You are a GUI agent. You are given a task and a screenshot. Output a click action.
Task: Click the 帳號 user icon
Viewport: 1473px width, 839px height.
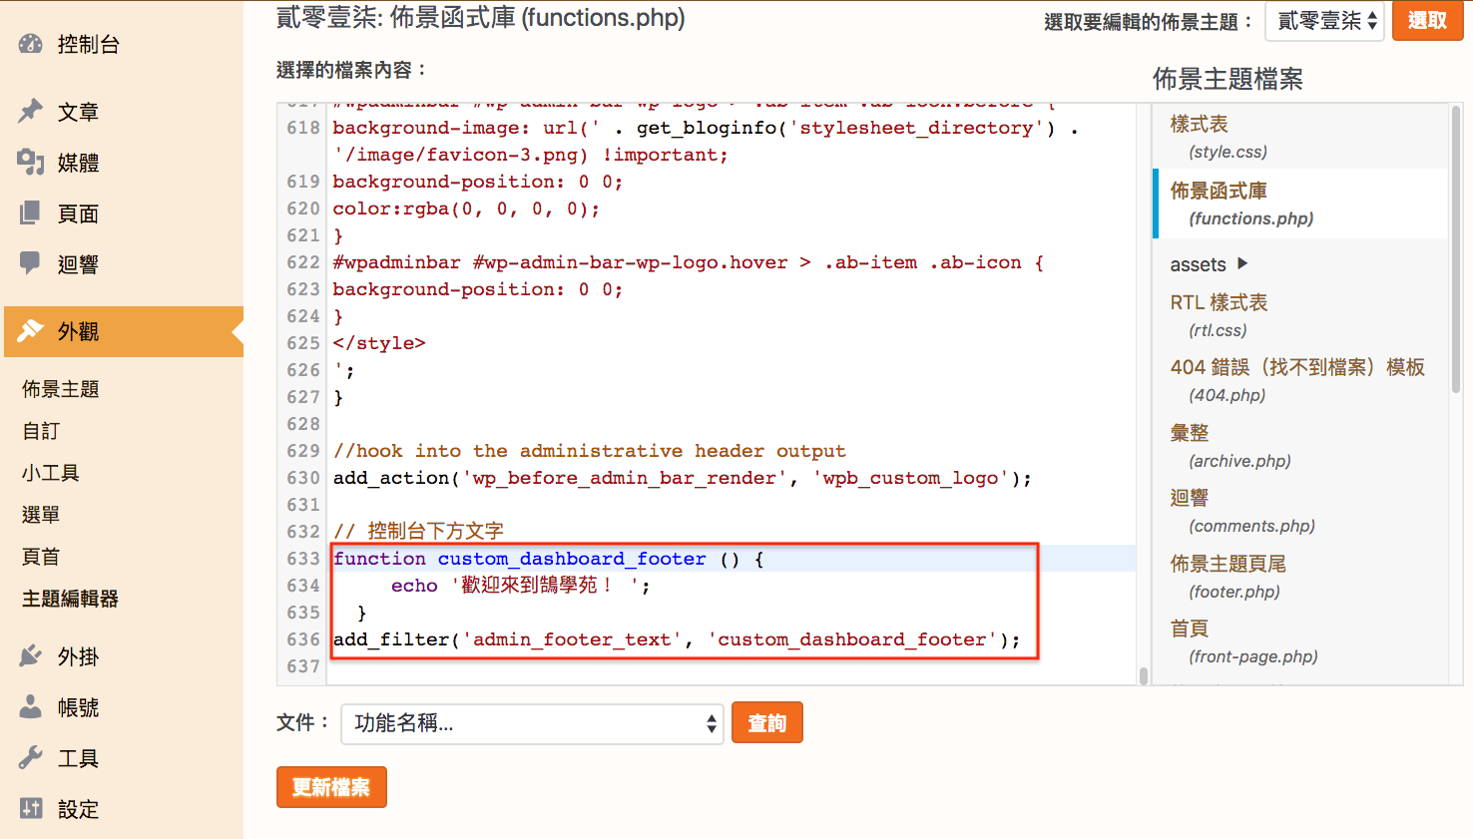[x=31, y=706]
